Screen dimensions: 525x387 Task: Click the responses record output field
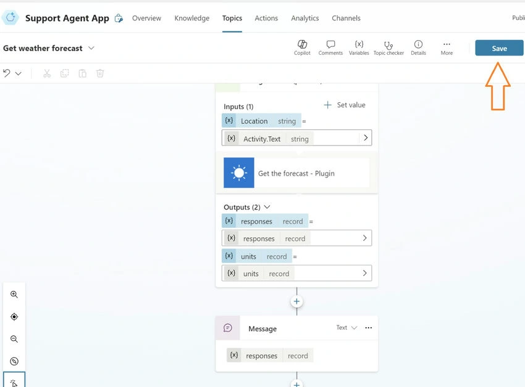coord(296,238)
